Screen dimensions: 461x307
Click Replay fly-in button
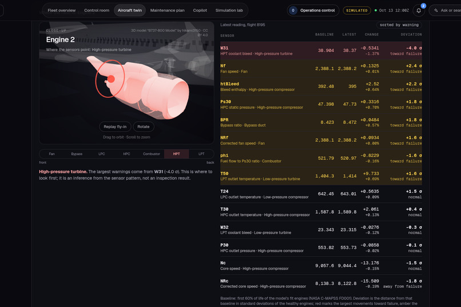pyautogui.click(x=115, y=126)
